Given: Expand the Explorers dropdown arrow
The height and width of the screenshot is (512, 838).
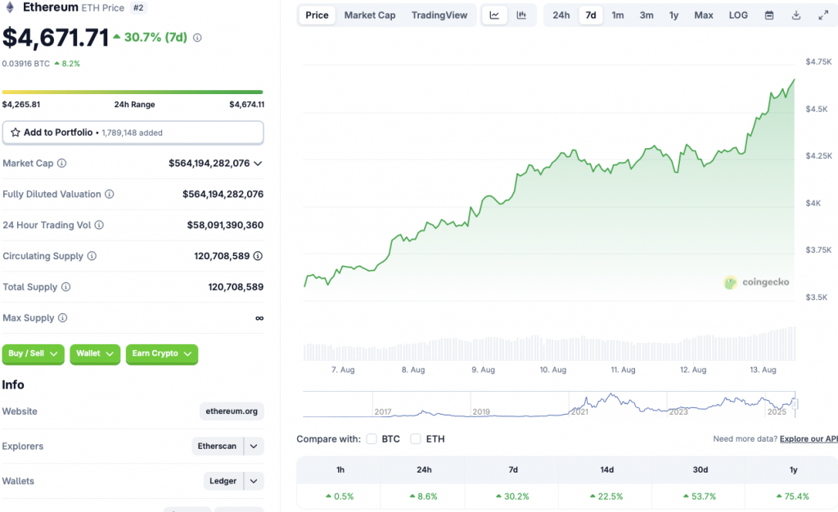Looking at the screenshot, I should click(x=254, y=447).
